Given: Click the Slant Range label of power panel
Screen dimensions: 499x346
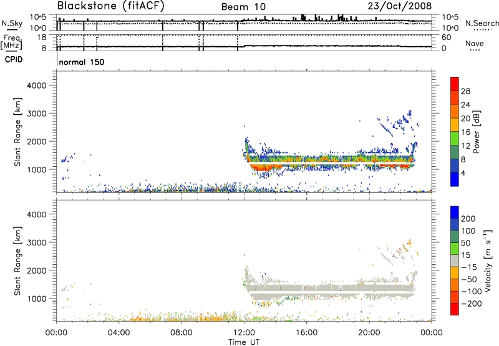Looking at the screenshot, I should tap(17, 132).
